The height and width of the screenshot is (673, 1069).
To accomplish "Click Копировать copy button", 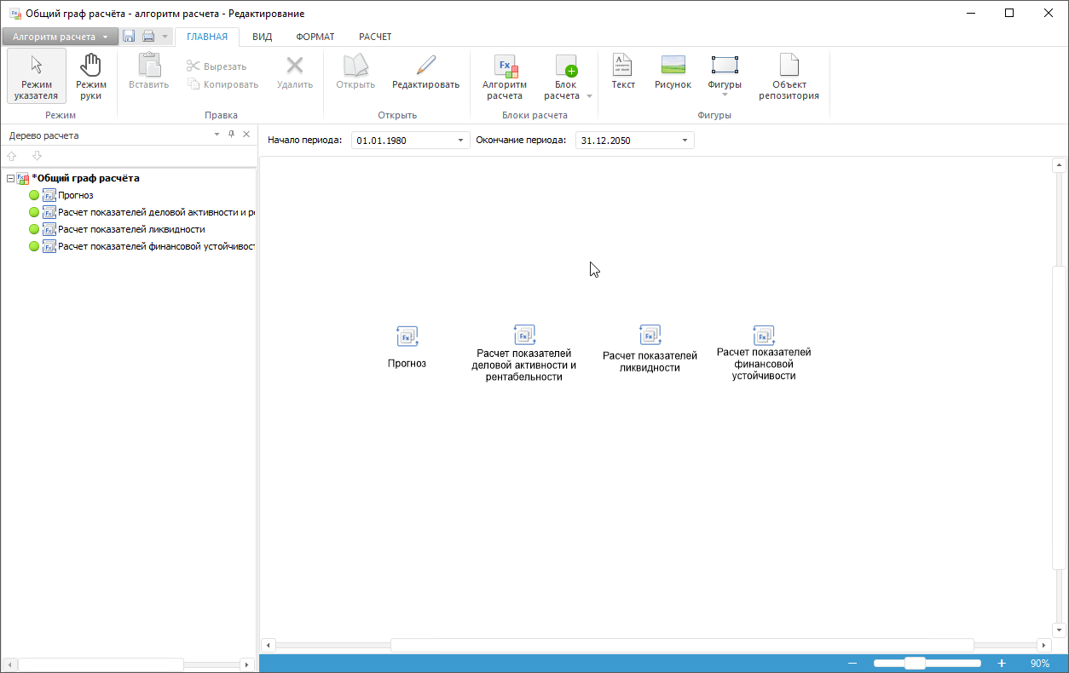I will (x=223, y=84).
